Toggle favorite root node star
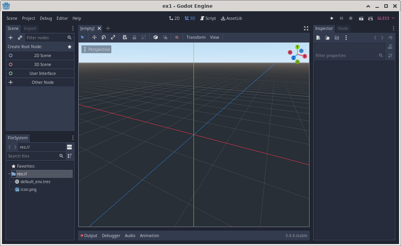The width and height of the screenshot is (401, 246). tap(69, 47)
